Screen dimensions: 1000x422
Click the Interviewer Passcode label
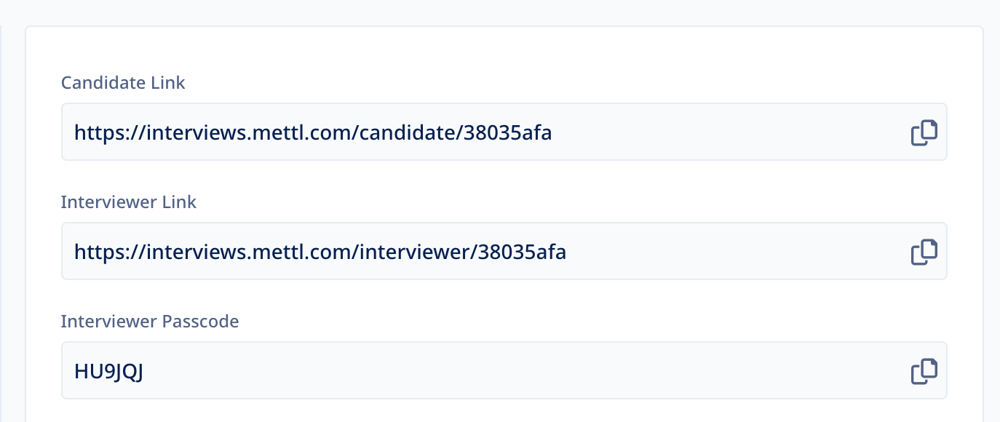click(x=150, y=321)
